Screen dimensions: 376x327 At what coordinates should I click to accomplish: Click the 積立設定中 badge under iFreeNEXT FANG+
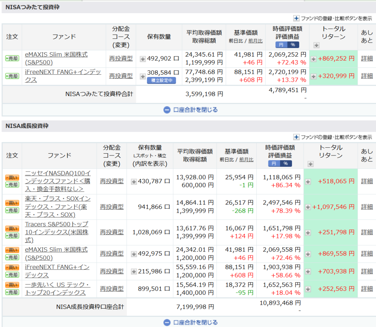[x=161, y=80]
